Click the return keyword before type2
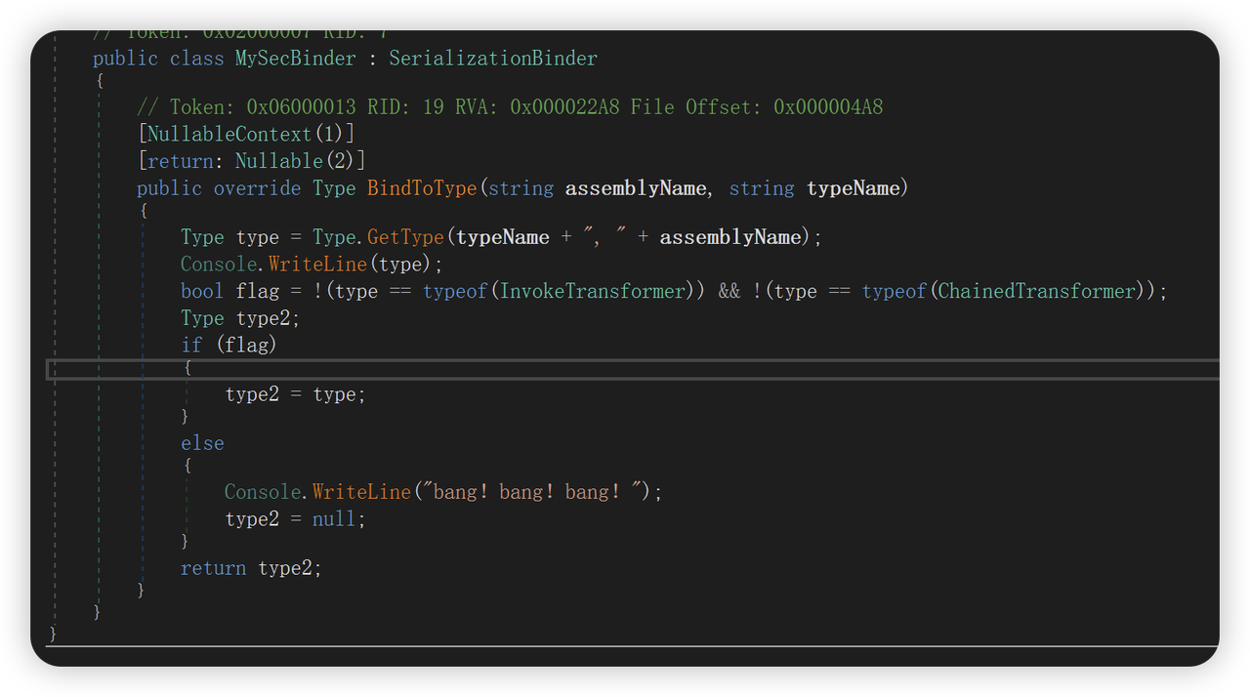This screenshot has height=697, width=1250. pos(213,568)
